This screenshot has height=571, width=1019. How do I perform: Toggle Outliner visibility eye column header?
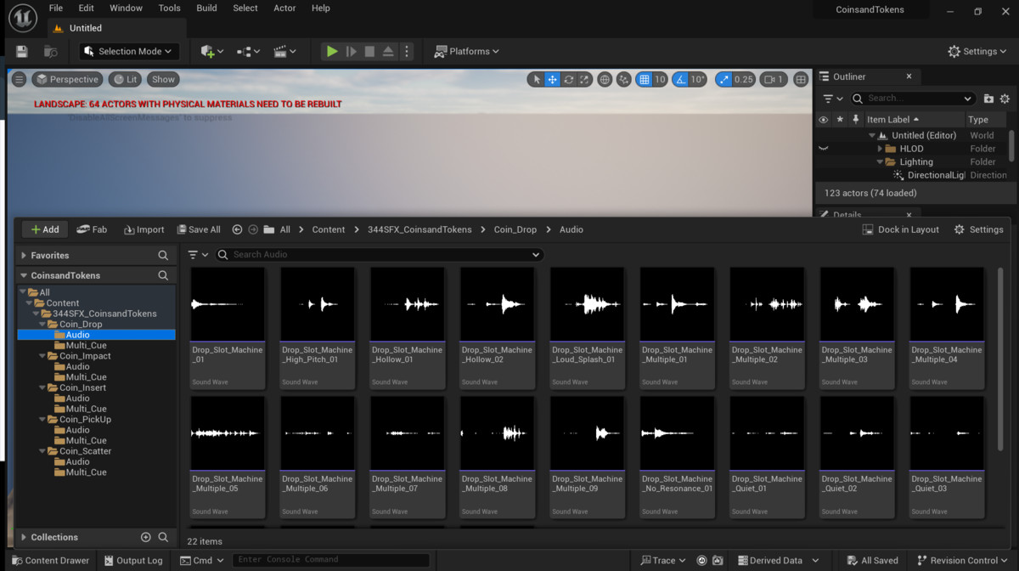(x=823, y=120)
